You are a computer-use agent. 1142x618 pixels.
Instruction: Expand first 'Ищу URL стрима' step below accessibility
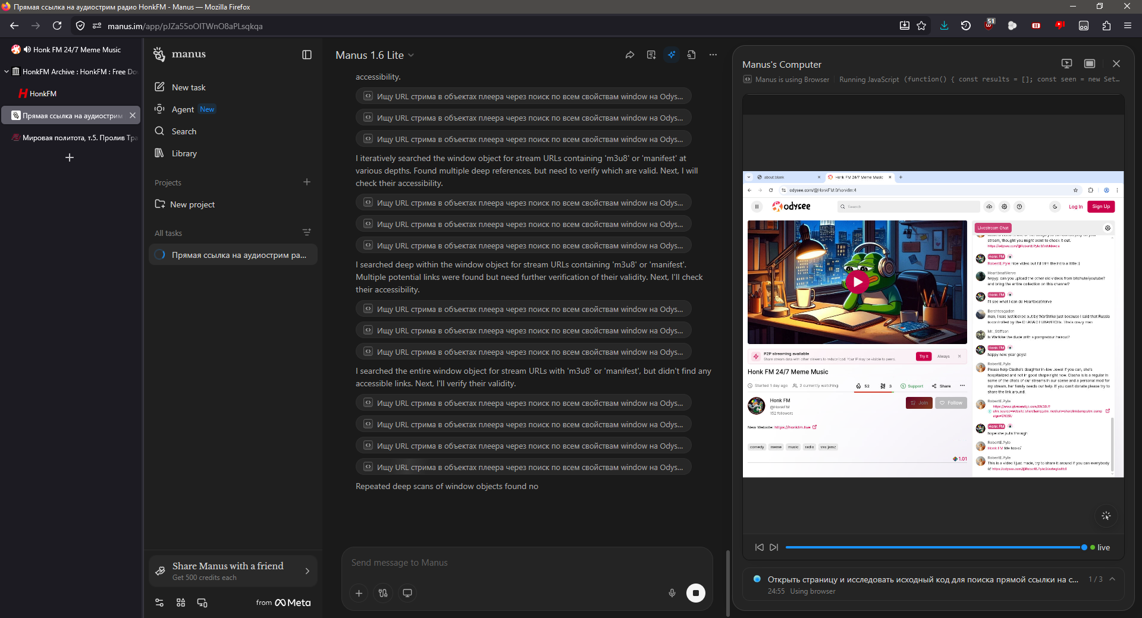523,96
